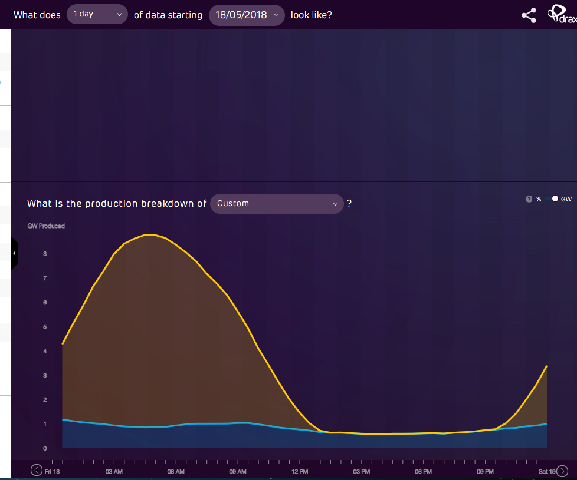577x480 pixels.
Task: Click the 06 AM time axis label
Action: (176, 472)
